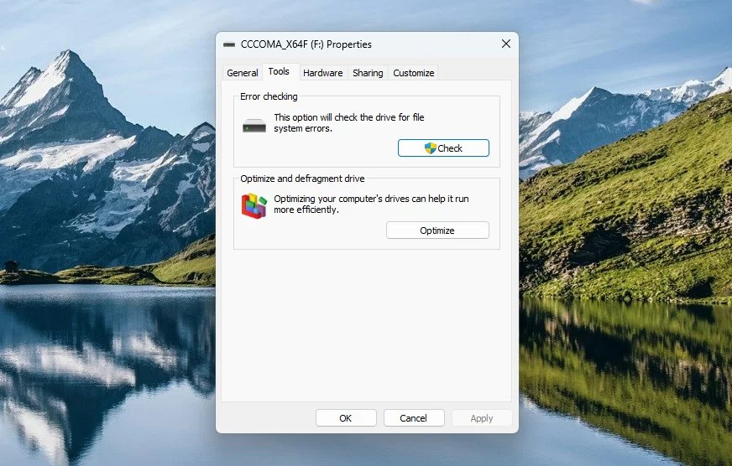Click Cancel to dismiss the dialog
This screenshot has height=466, width=732.
click(414, 418)
